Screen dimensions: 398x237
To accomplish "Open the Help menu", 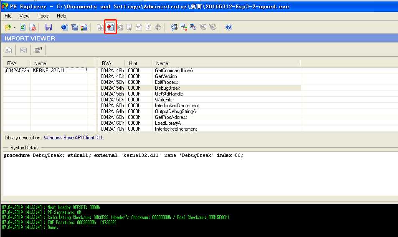I will coord(61,16).
